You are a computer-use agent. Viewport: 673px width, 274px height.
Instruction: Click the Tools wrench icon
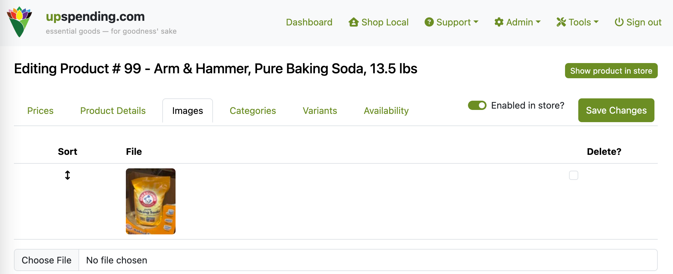tap(561, 22)
